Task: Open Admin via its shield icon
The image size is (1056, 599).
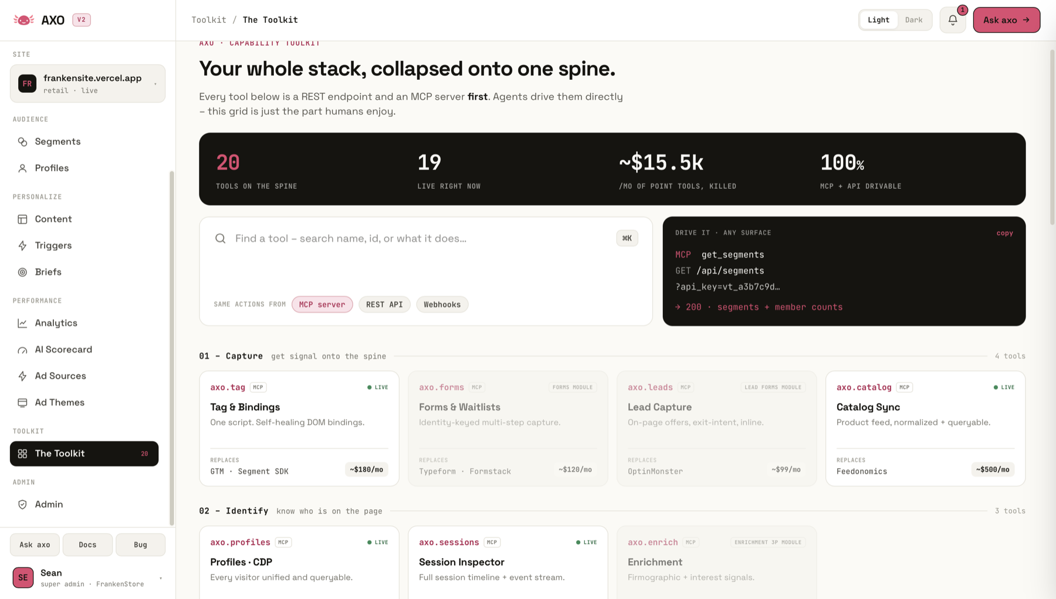Action: [x=22, y=505]
